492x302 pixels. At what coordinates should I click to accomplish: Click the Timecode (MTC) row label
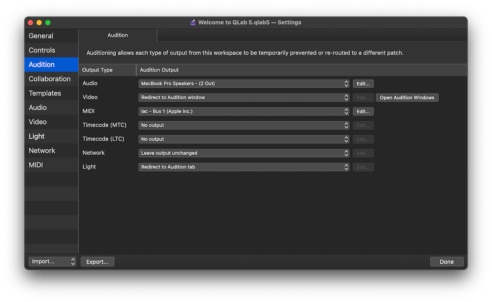104,125
